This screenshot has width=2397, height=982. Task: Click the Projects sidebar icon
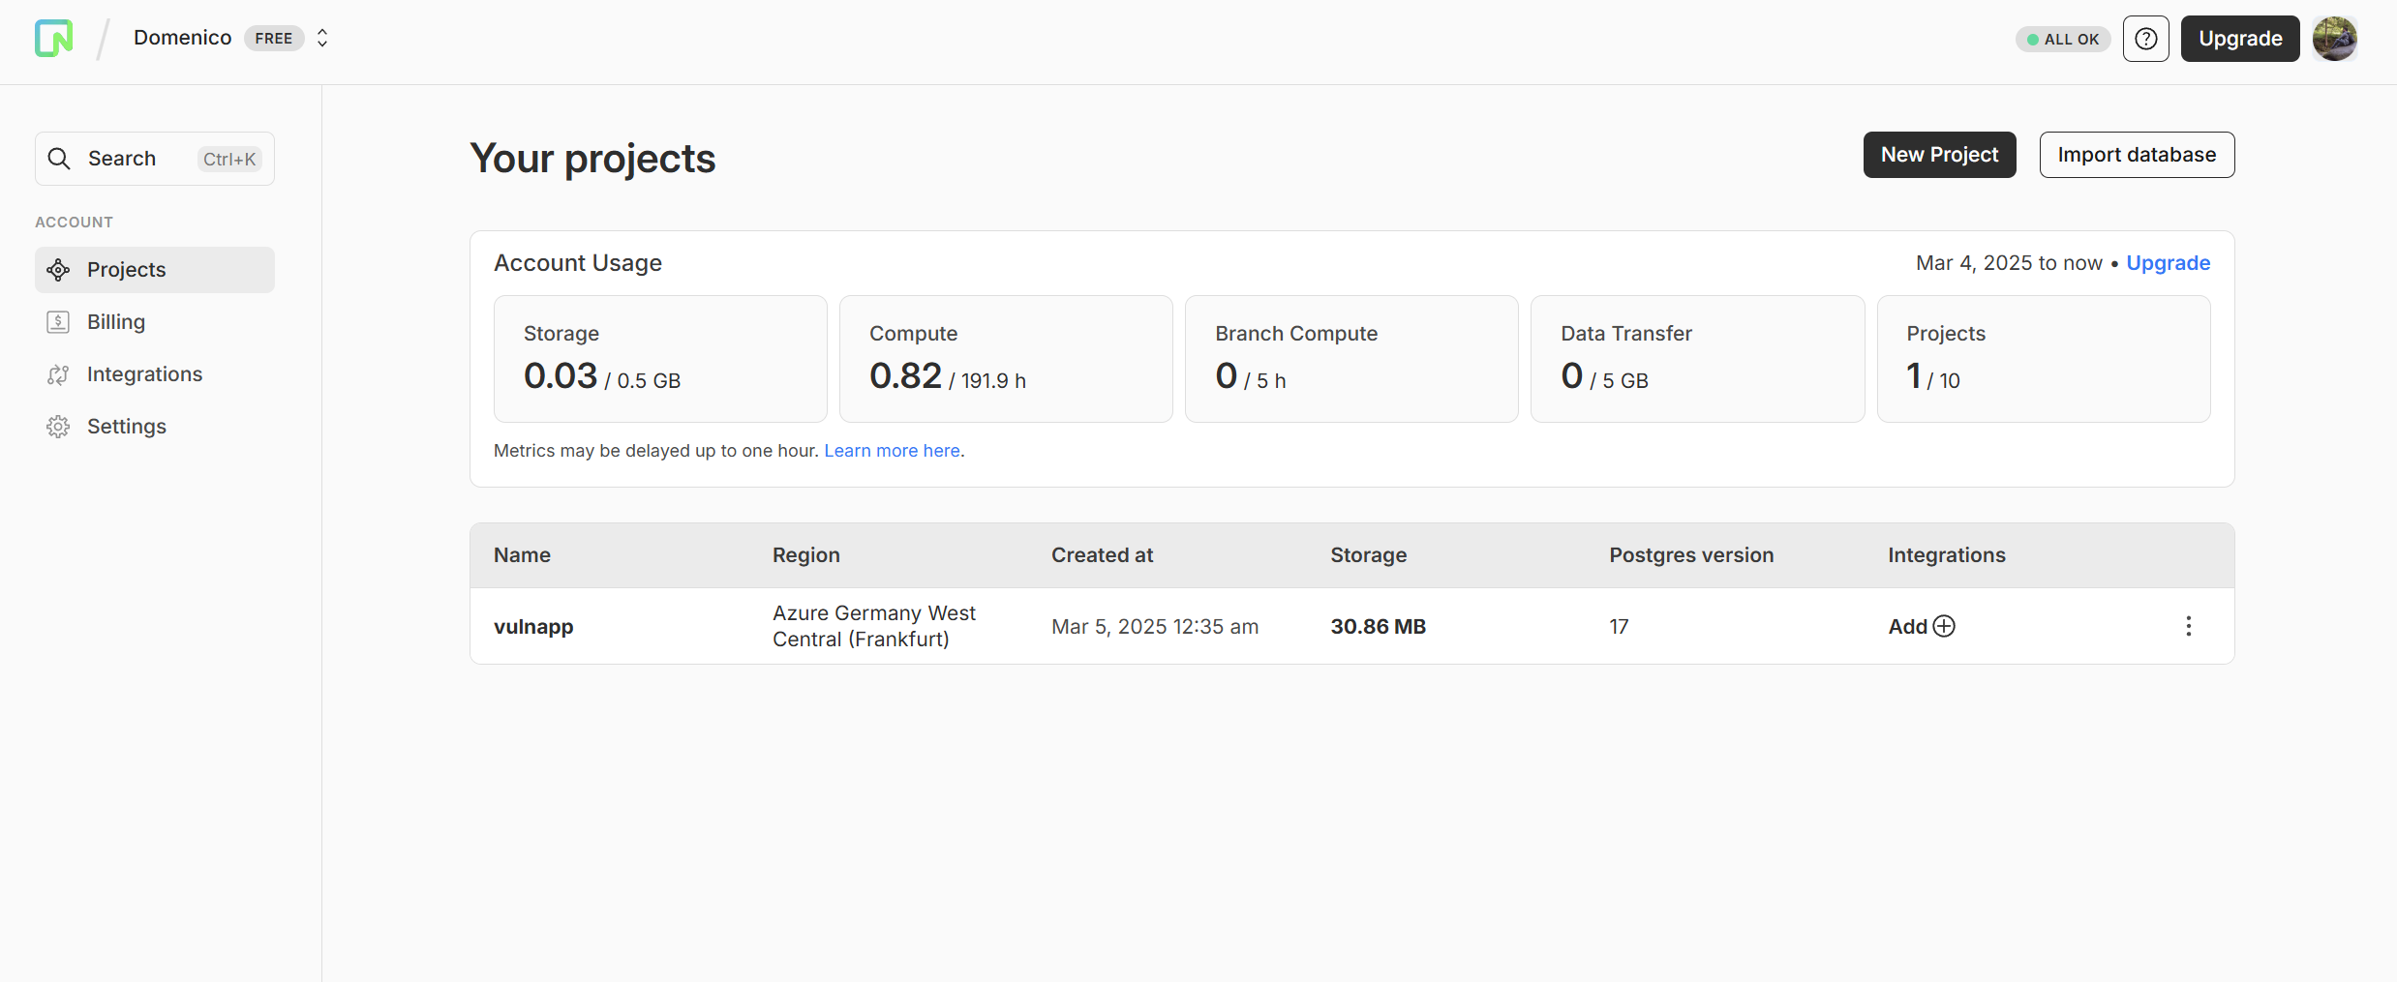(58, 270)
